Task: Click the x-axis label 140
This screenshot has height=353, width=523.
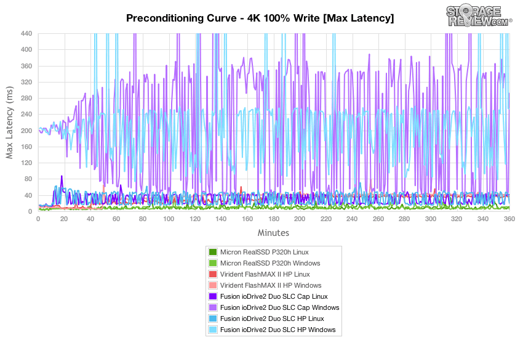Action: 221,219
